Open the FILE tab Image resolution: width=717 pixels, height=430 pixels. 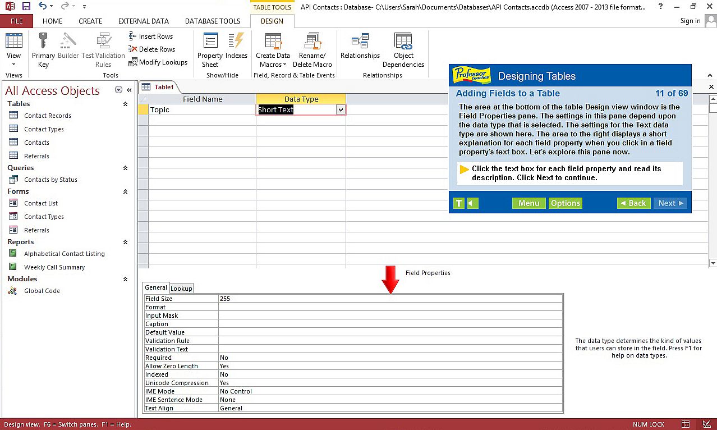(x=17, y=21)
